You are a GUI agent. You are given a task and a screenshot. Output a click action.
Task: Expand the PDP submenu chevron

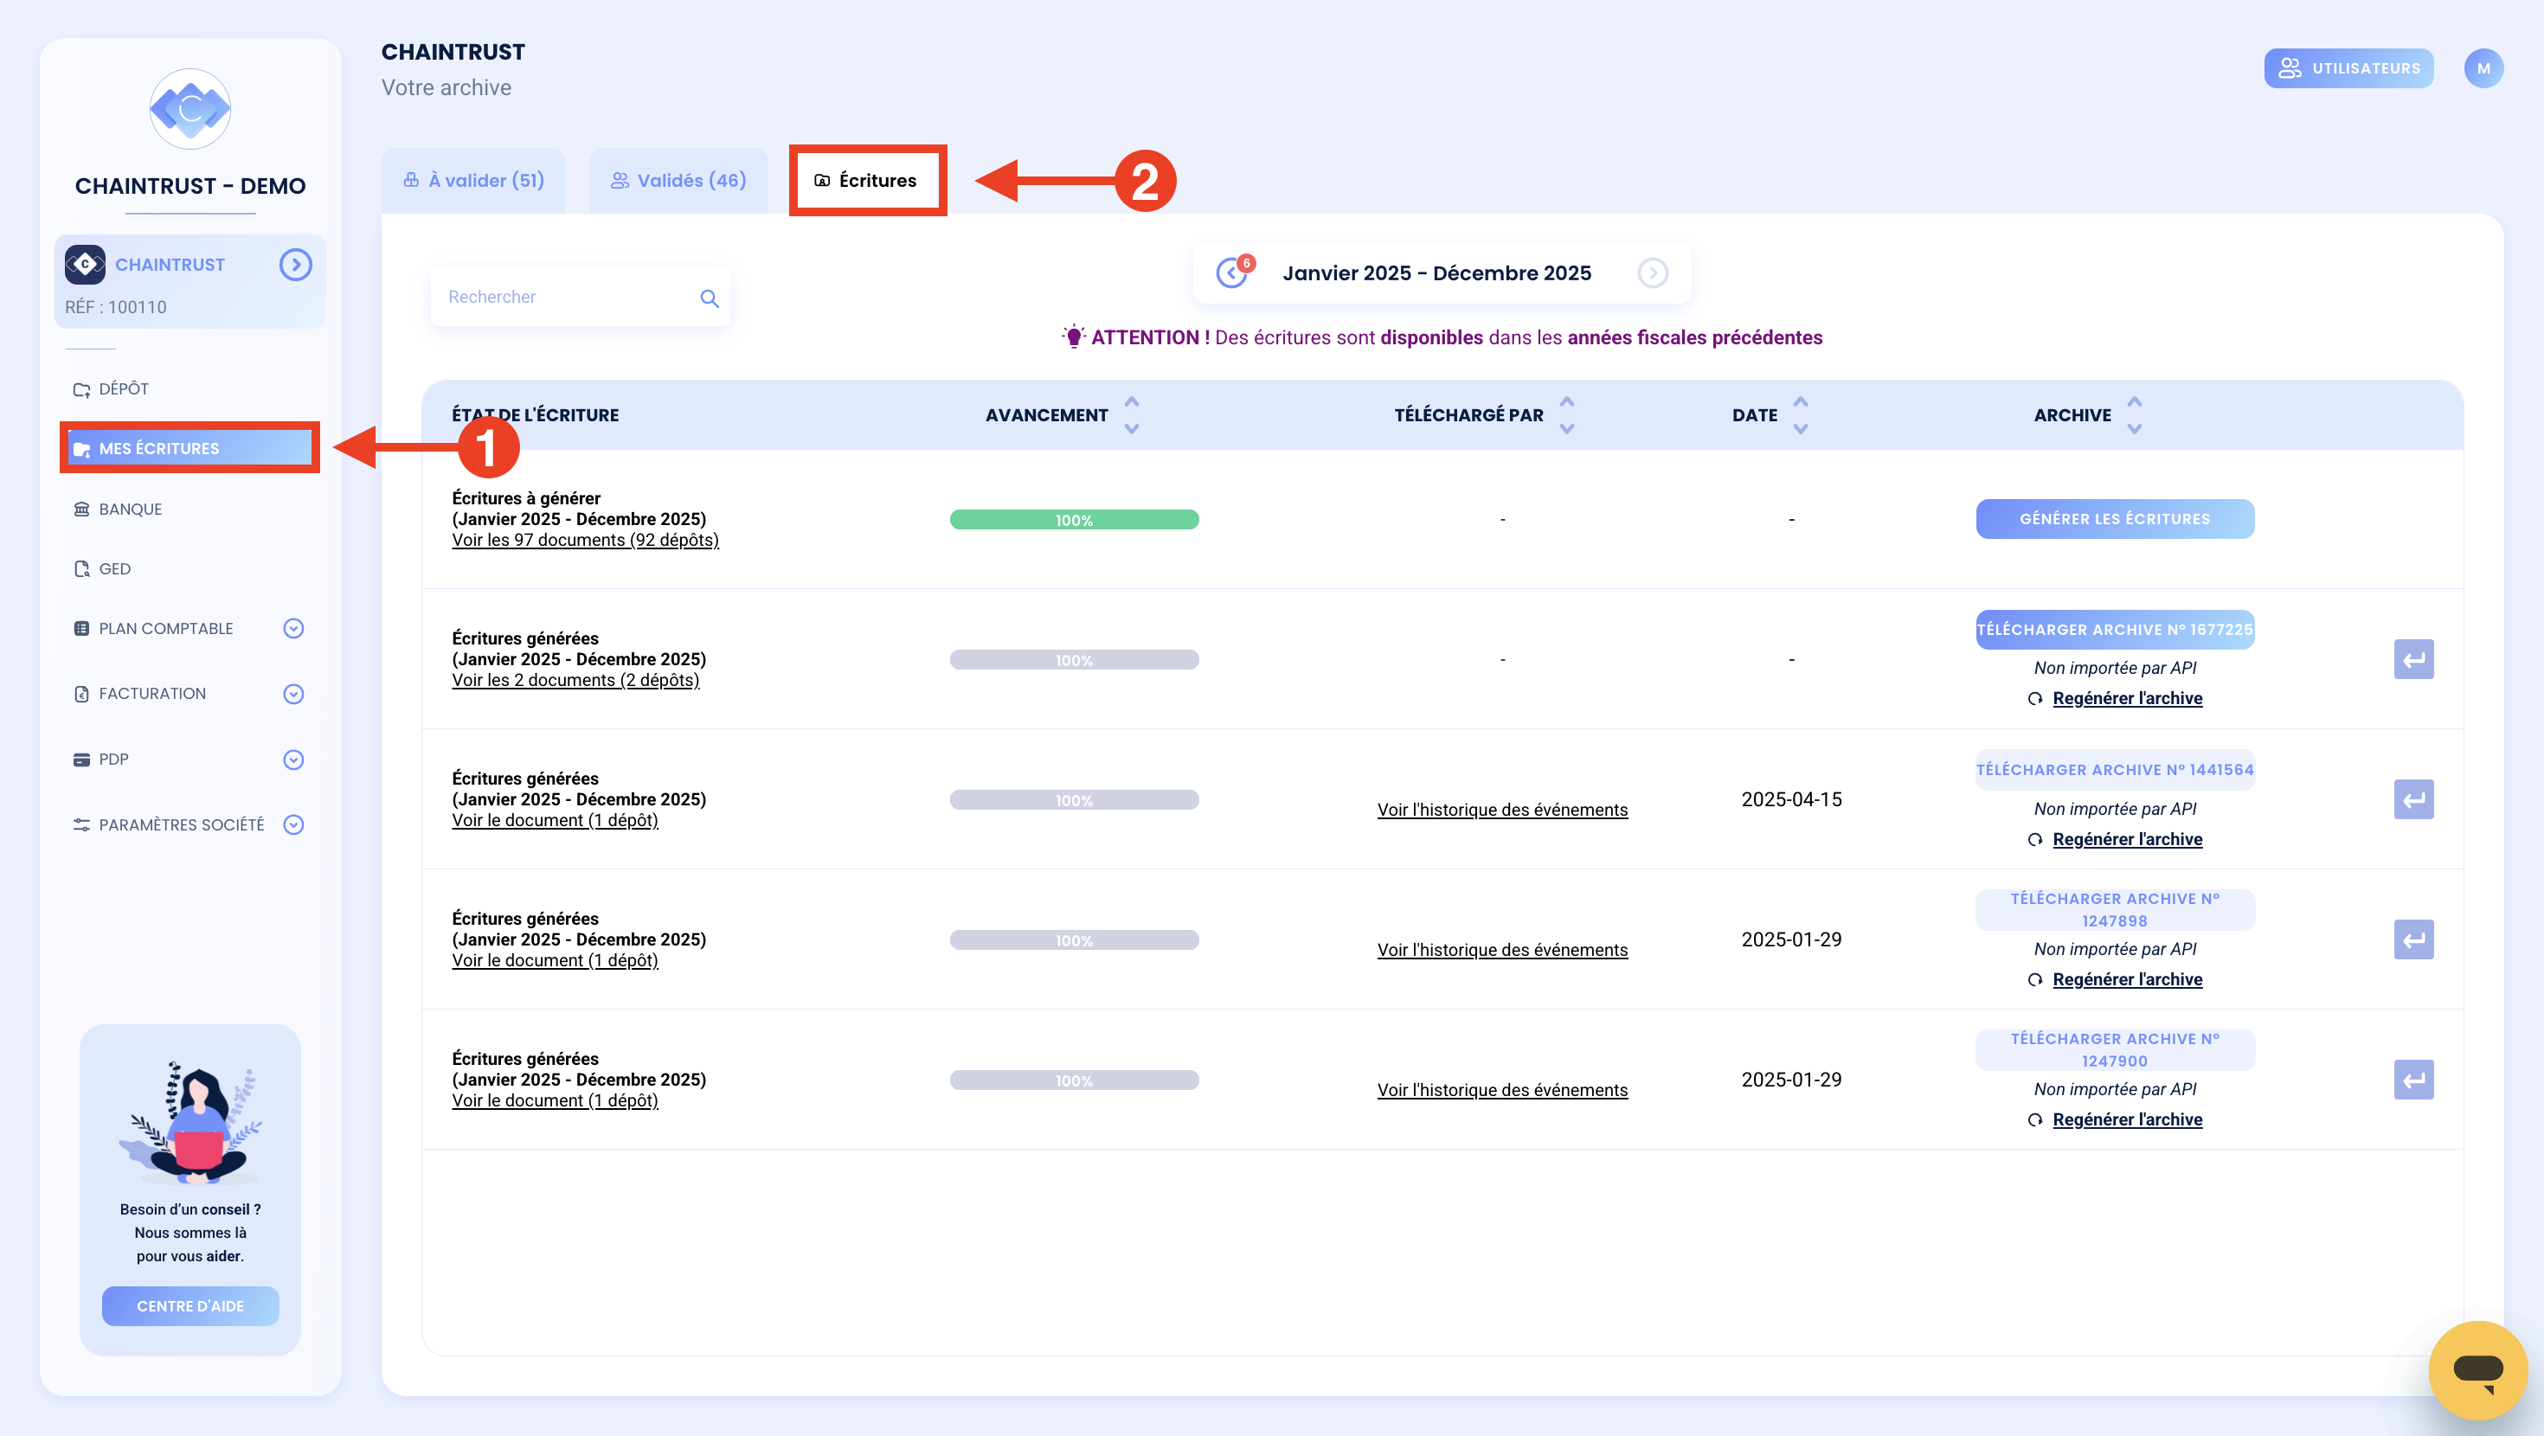tap(293, 760)
